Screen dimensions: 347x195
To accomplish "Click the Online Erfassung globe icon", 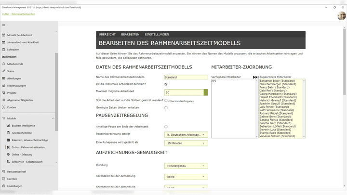I will [x=8, y=155].
